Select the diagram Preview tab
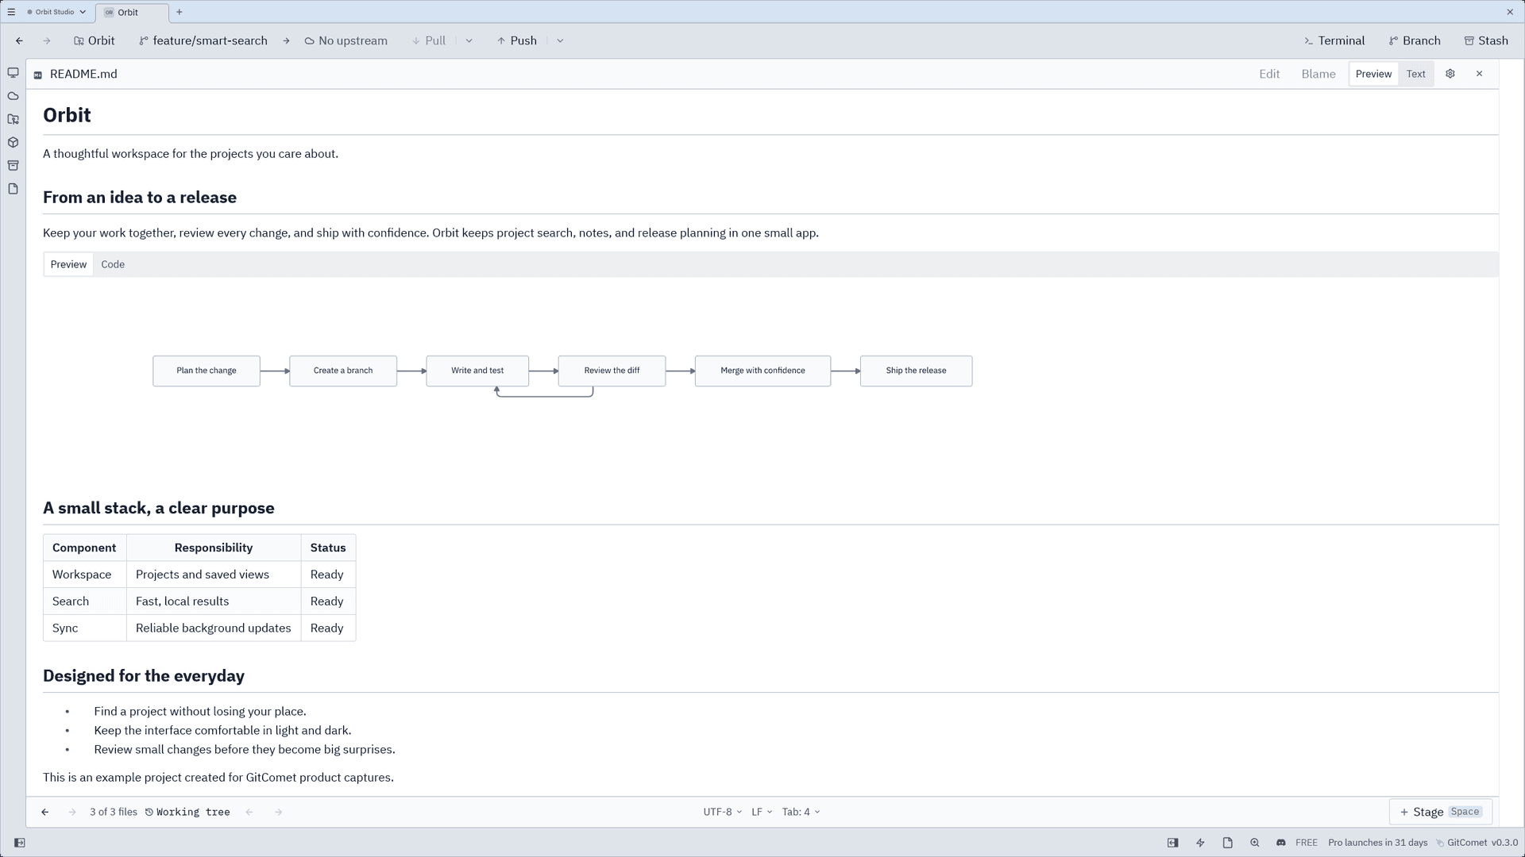1525x857 pixels. click(x=68, y=264)
